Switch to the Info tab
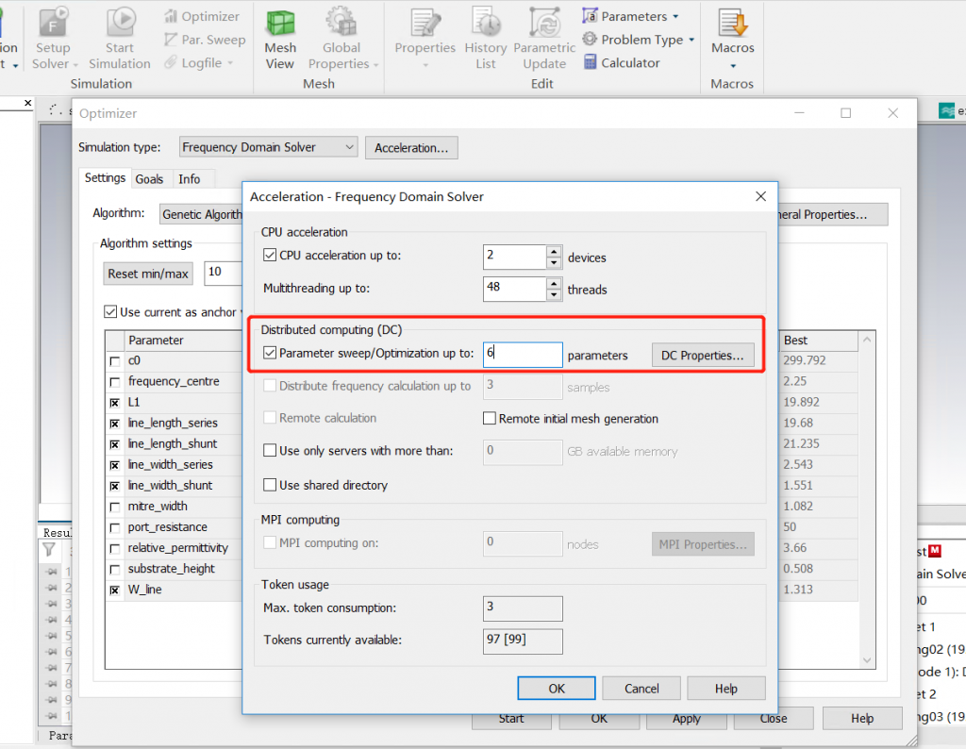The height and width of the screenshot is (749, 966). tap(189, 178)
